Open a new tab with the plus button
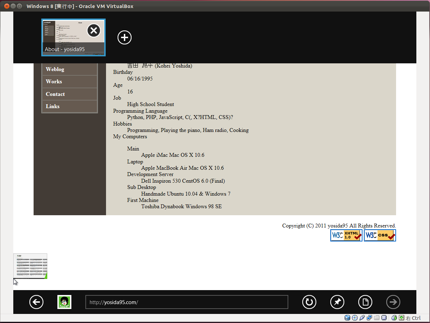Image resolution: width=430 pixels, height=323 pixels. pos(125,37)
